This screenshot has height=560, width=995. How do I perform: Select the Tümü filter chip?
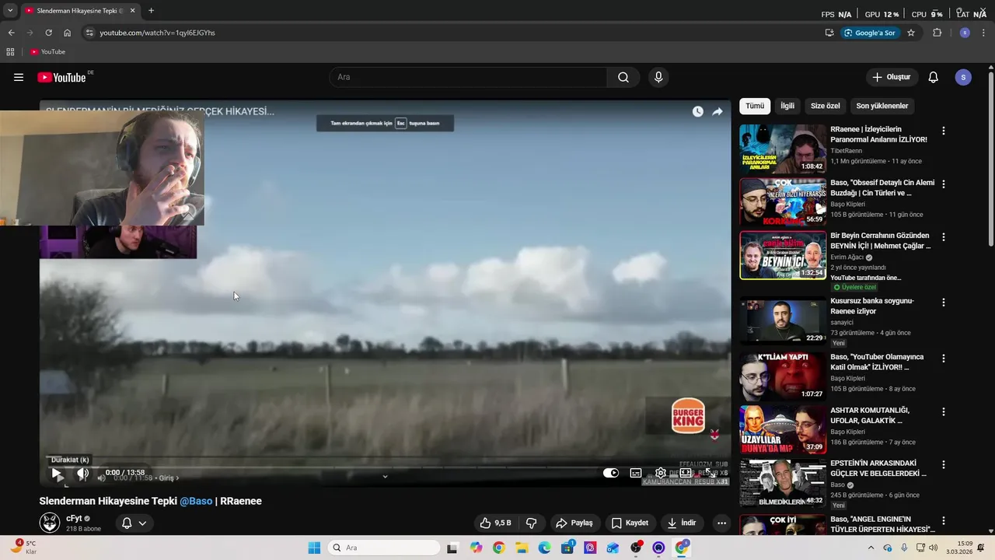coord(755,106)
